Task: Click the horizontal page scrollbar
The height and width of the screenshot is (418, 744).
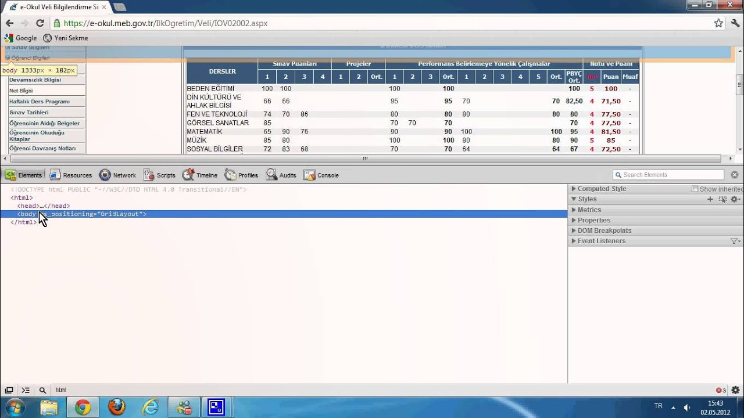Action: [366, 158]
